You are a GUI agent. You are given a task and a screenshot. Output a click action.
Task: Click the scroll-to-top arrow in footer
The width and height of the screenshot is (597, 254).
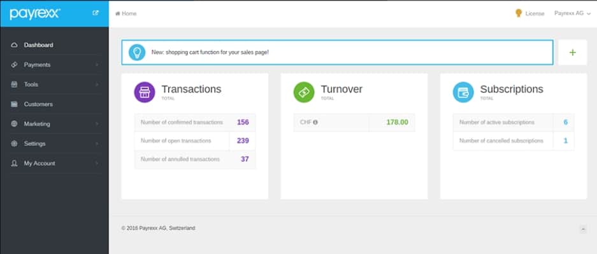582,229
